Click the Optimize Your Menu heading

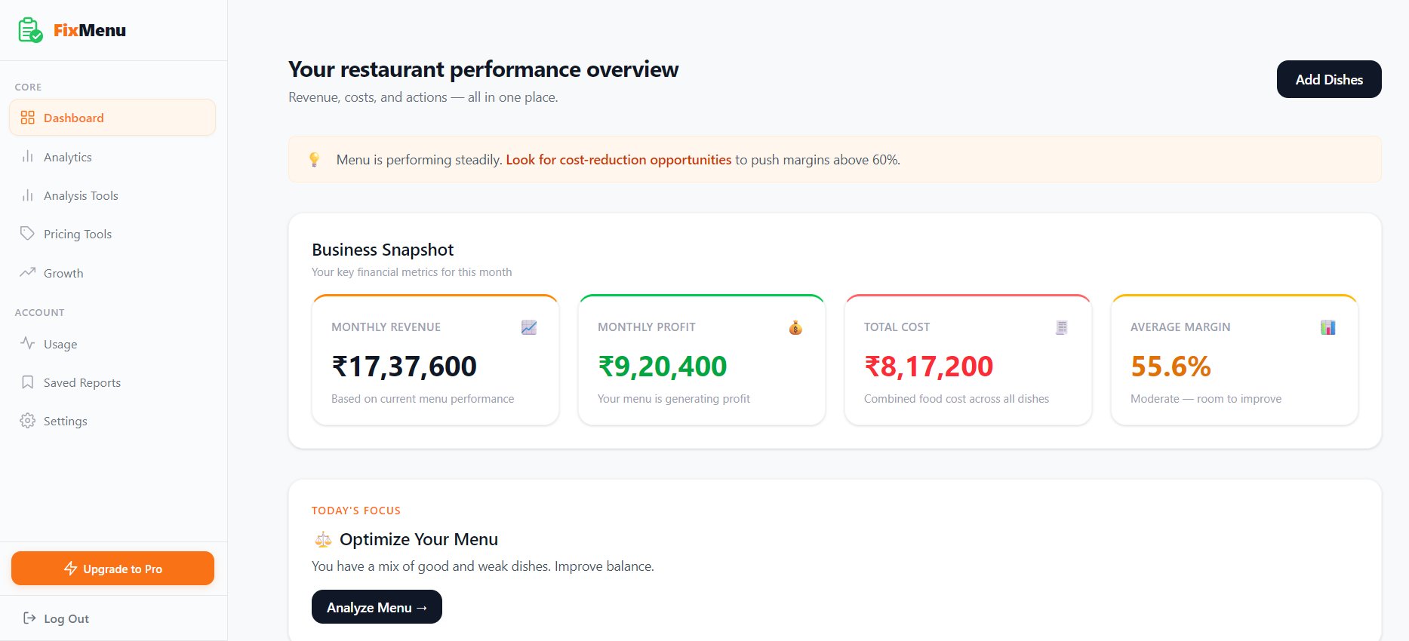tap(419, 539)
